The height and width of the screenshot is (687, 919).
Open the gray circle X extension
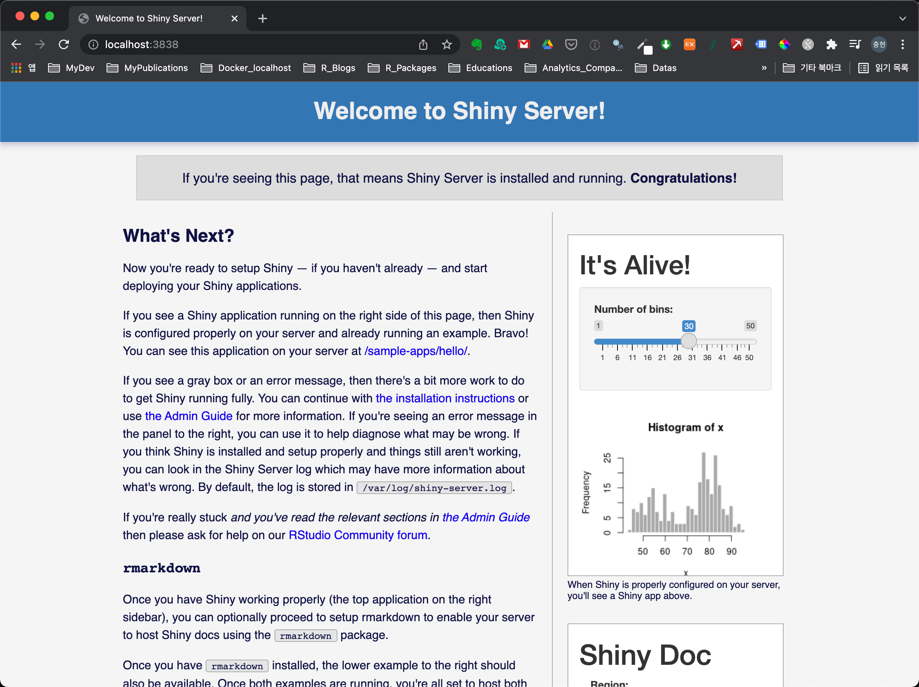808,44
